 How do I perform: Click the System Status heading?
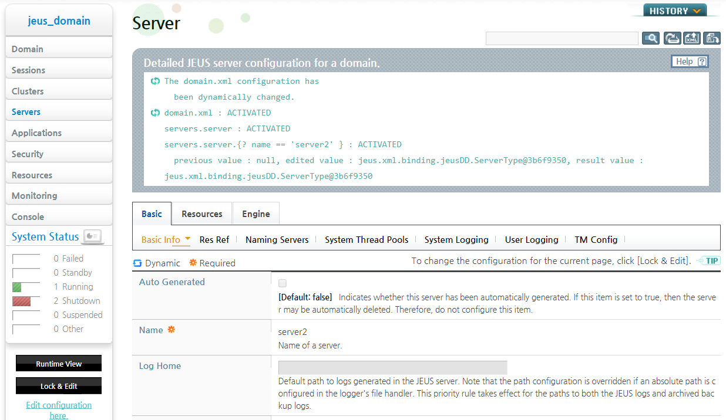(x=45, y=236)
